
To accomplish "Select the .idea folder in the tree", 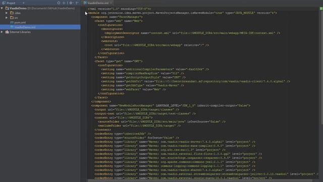I will (x=17, y=13).
